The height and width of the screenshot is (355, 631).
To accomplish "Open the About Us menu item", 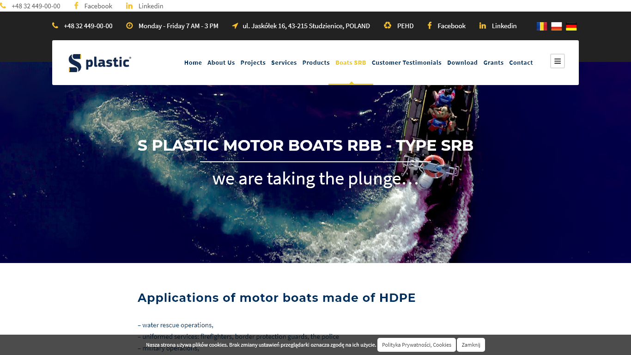I will [221, 62].
